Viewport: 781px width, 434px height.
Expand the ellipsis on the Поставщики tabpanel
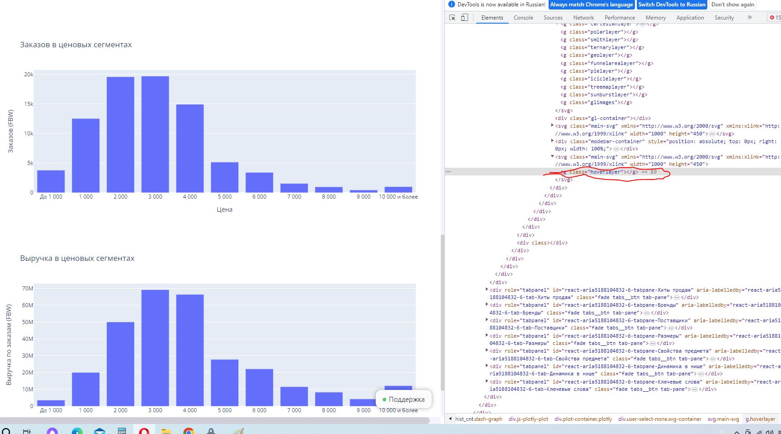click(670, 328)
